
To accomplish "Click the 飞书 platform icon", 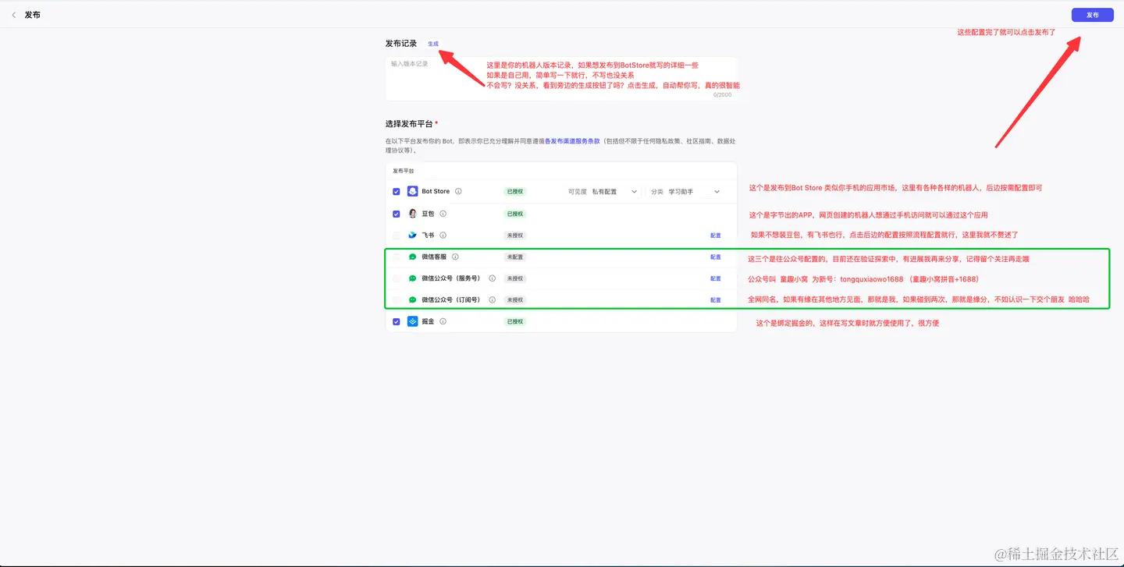I will (413, 235).
